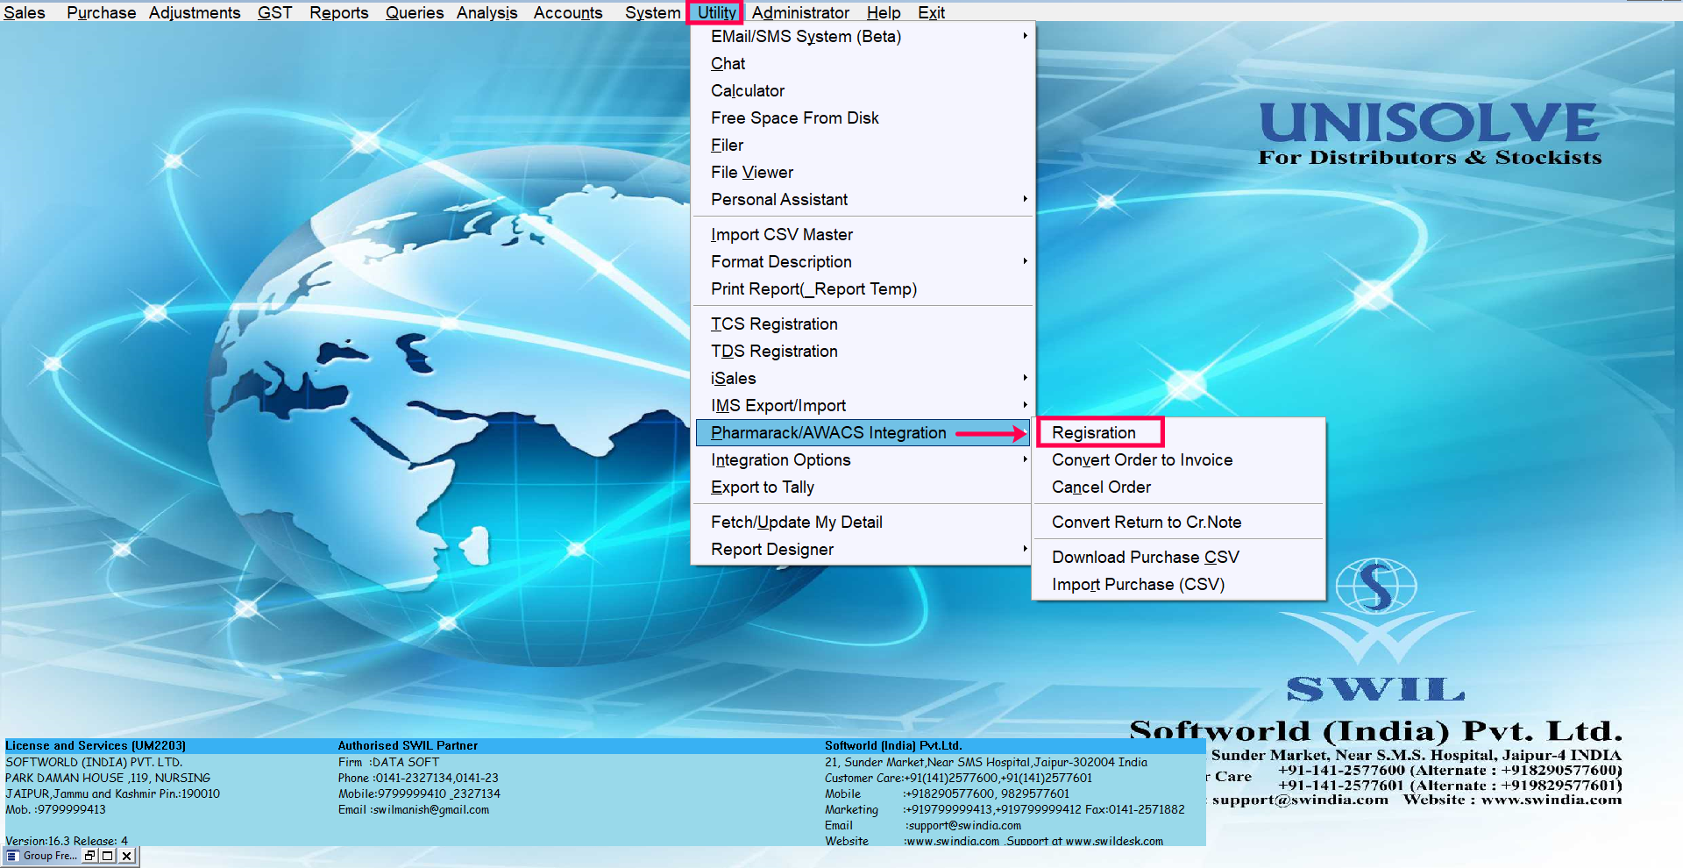Choose Export to Tally
1683x868 pixels.
point(863,487)
